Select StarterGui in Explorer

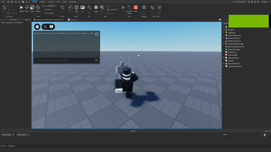pos(232,52)
